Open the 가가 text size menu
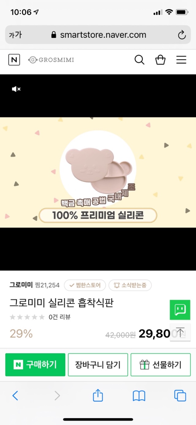 [x=16, y=35]
